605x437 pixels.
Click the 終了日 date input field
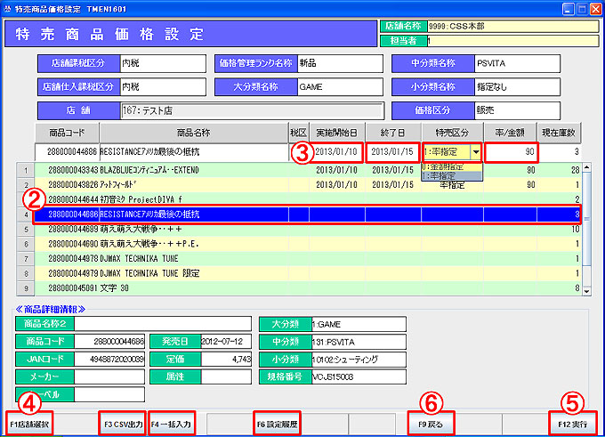(x=392, y=152)
